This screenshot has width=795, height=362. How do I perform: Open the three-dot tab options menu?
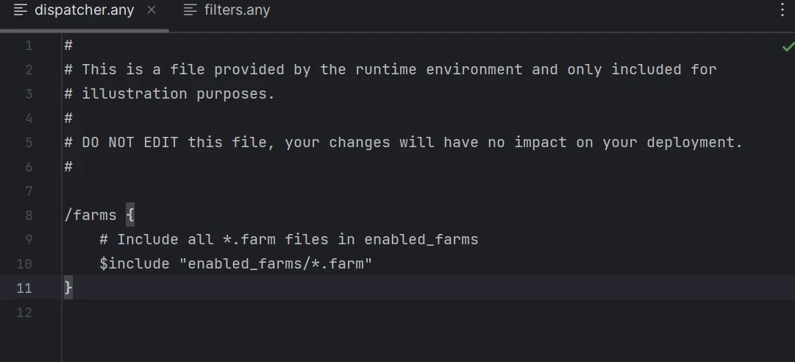(x=782, y=10)
